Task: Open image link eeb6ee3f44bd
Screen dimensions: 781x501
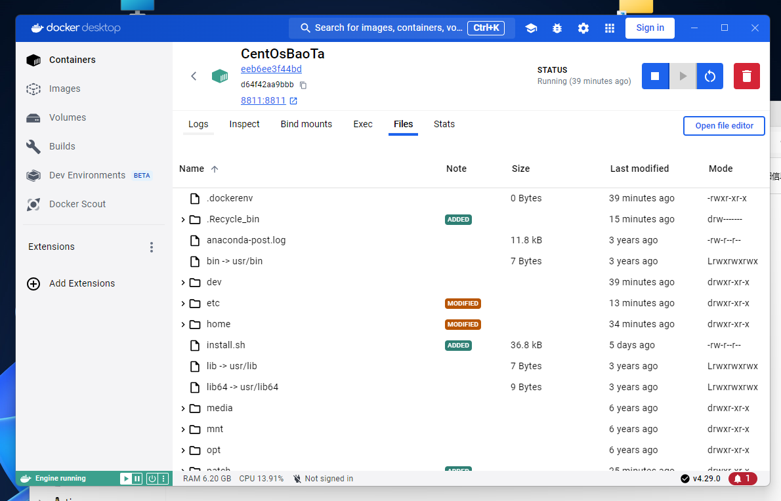Action: click(272, 69)
